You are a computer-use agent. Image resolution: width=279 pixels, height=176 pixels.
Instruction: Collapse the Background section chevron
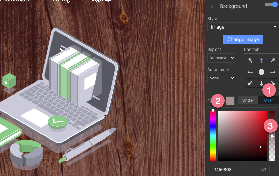point(212,7)
